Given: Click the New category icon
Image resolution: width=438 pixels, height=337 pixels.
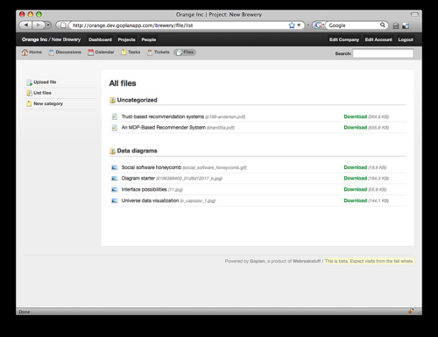Looking at the screenshot, I should (29, 103).
